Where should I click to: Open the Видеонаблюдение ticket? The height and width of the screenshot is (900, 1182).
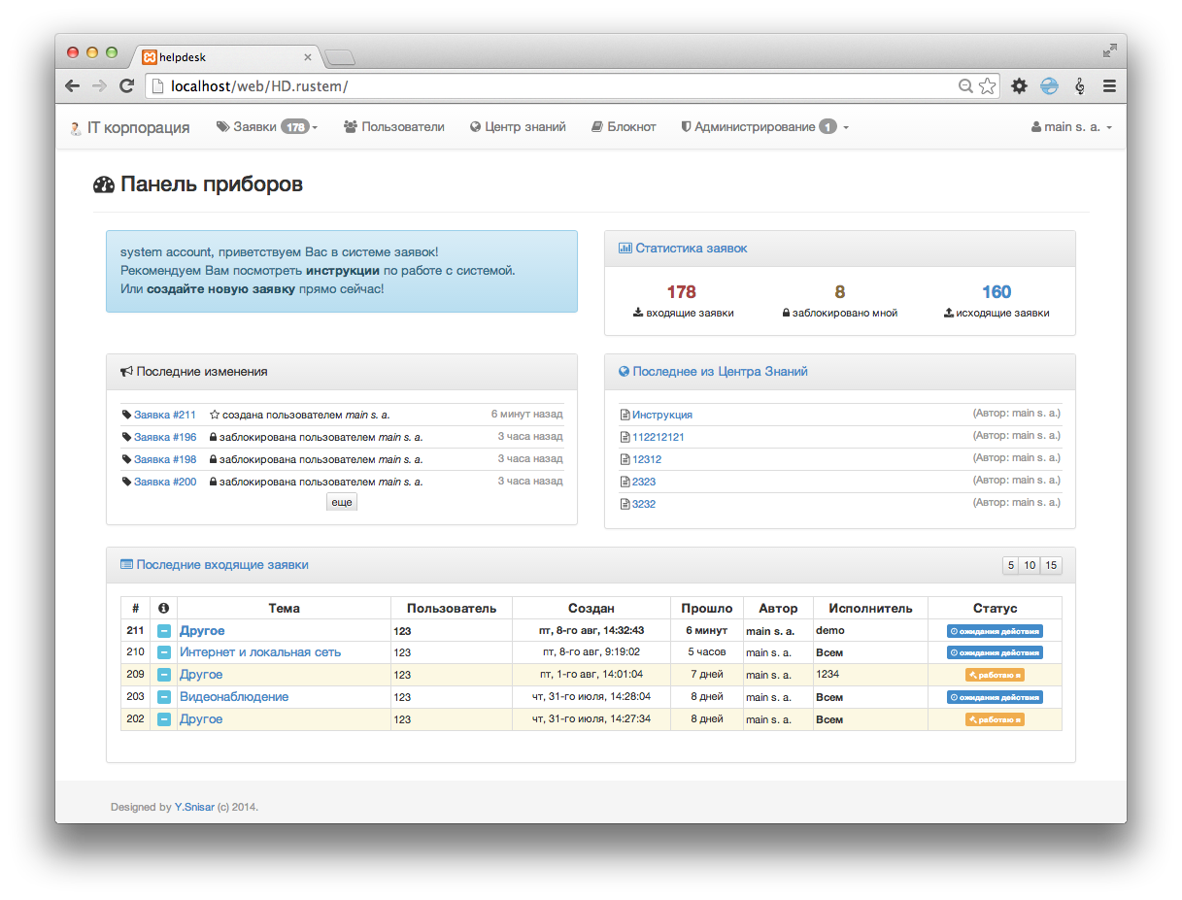tap(234, 697)
